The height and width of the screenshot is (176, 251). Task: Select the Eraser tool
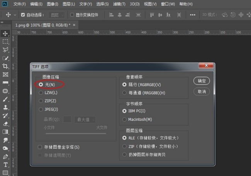pyautogui.click(x=5, y=124)
